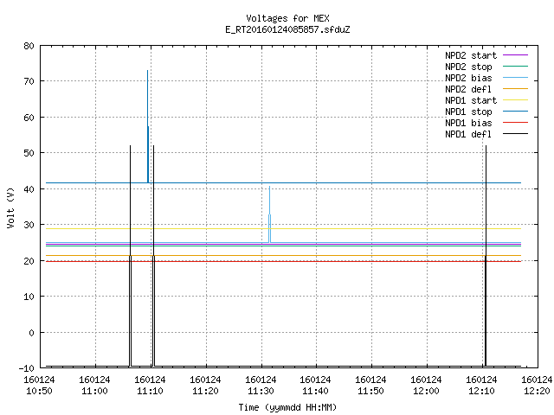Viewport: 554px width, 415px height.
Task: Click the x-axis tick label 11:50
Action: click(x=371, y=391)
